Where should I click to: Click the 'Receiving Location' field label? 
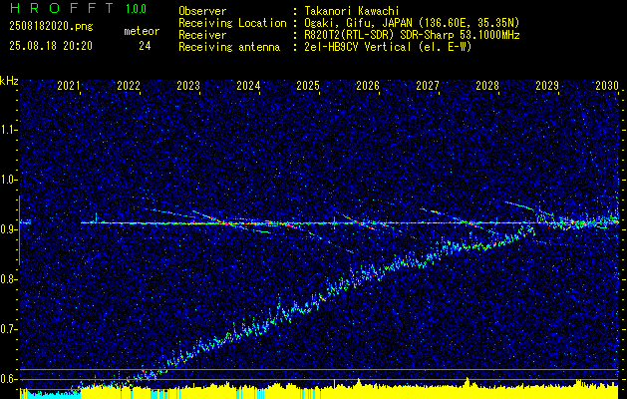click(x=232, y=23)
